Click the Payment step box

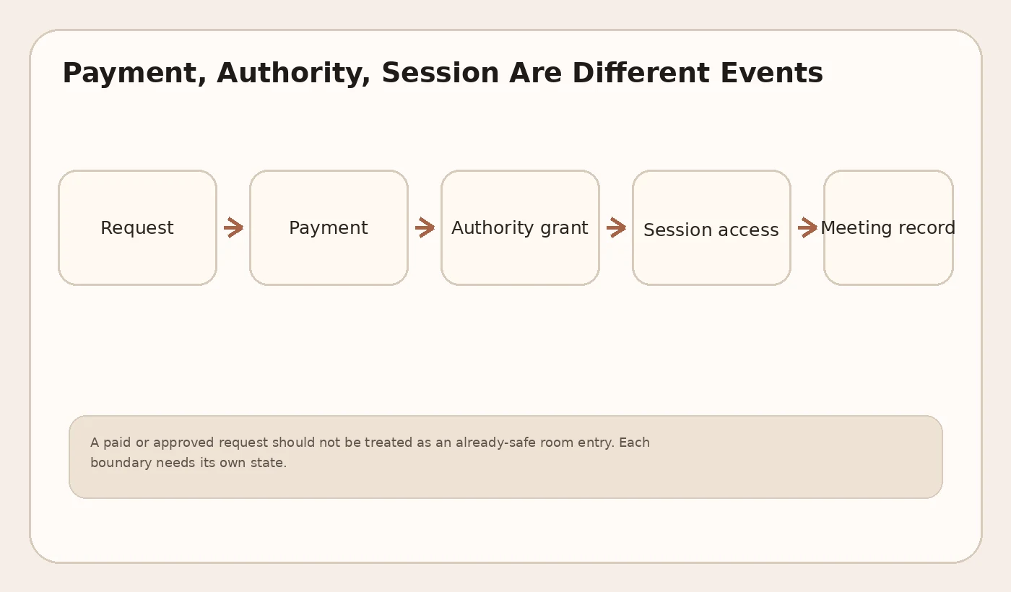(329, 227)
